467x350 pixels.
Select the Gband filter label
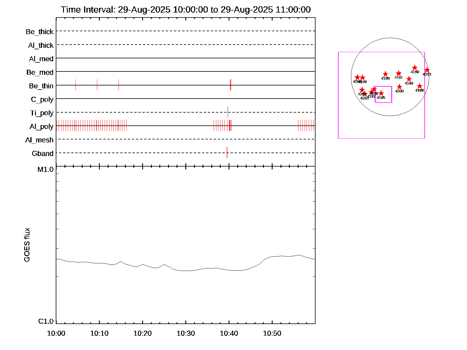43,153
